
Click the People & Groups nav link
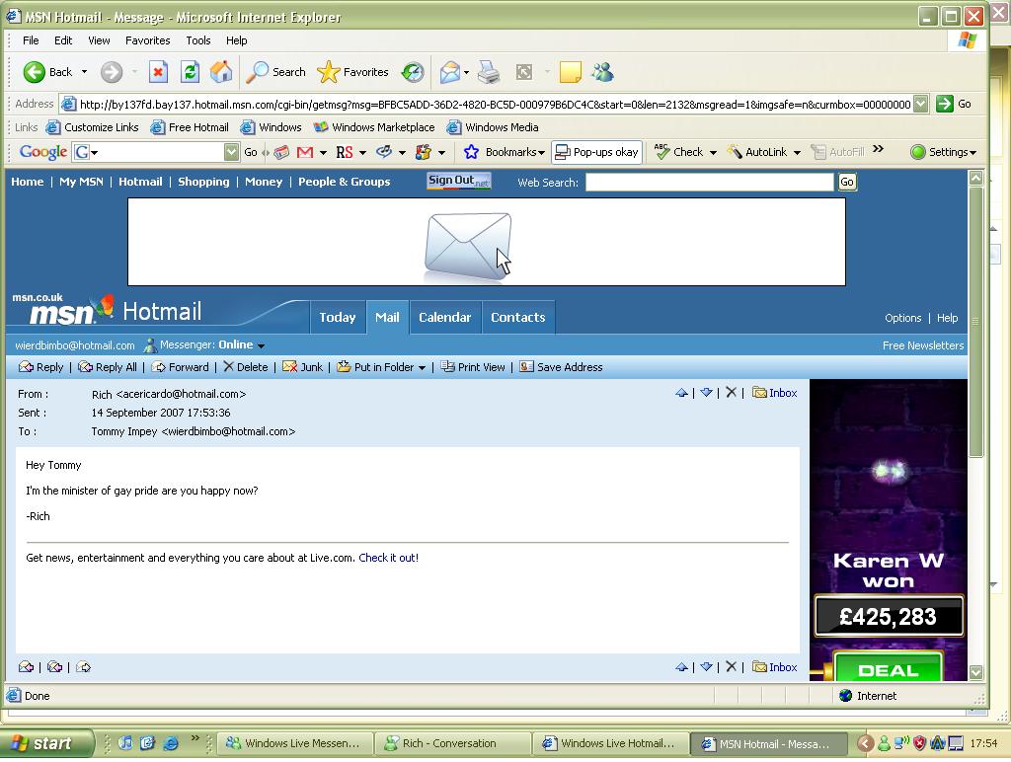click(x=344, y=182)
